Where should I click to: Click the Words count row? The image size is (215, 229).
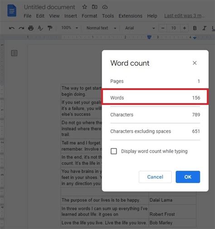[x=155, y=97]
